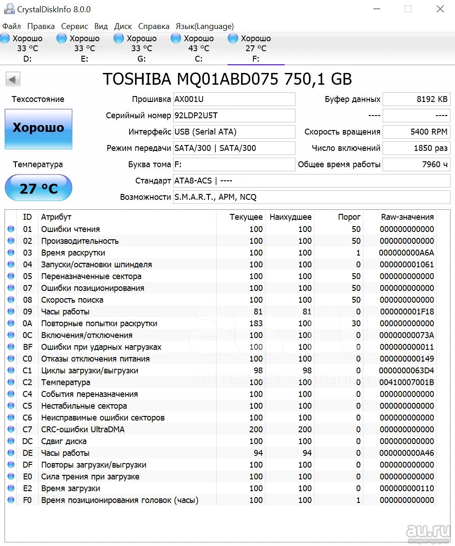Click the status orb for drive D:
The width and height of the screenshot is (455, 546).
tap(5, 39)
